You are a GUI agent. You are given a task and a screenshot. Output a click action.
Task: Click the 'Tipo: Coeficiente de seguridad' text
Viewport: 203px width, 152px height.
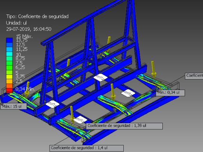[37, 16]
